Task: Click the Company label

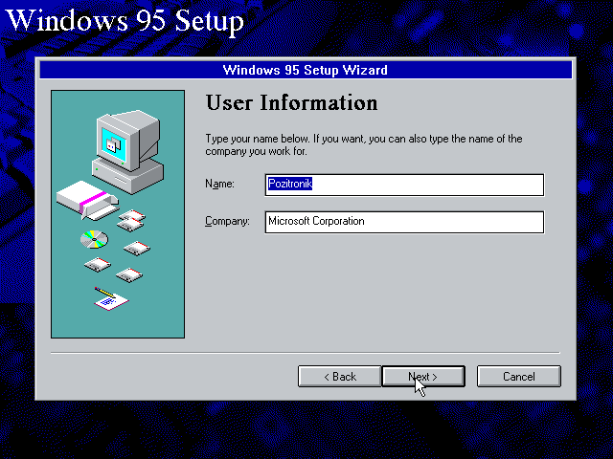Action: coord(227,221)
